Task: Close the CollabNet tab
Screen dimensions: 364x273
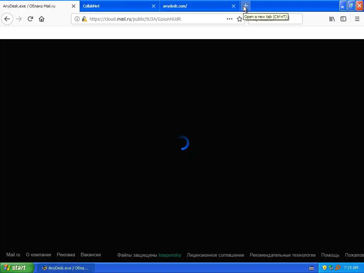Action: coord(154,6)
